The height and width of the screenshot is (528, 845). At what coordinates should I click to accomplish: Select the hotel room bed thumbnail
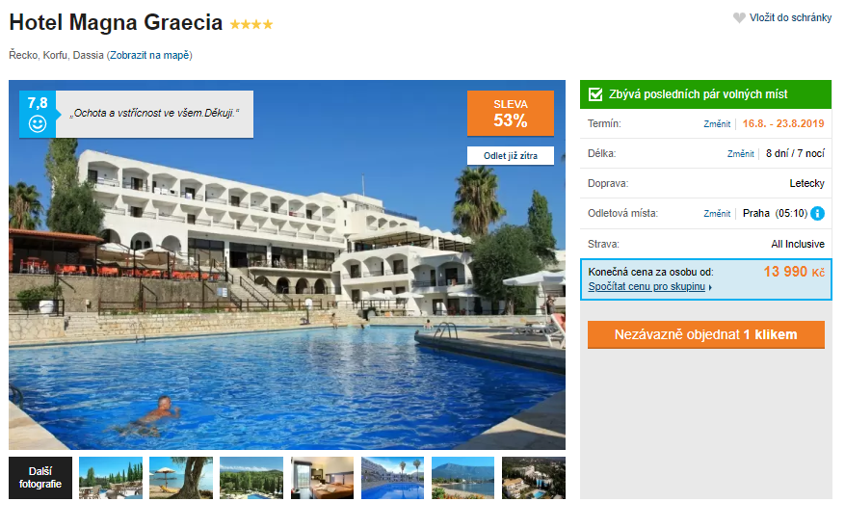322,478
